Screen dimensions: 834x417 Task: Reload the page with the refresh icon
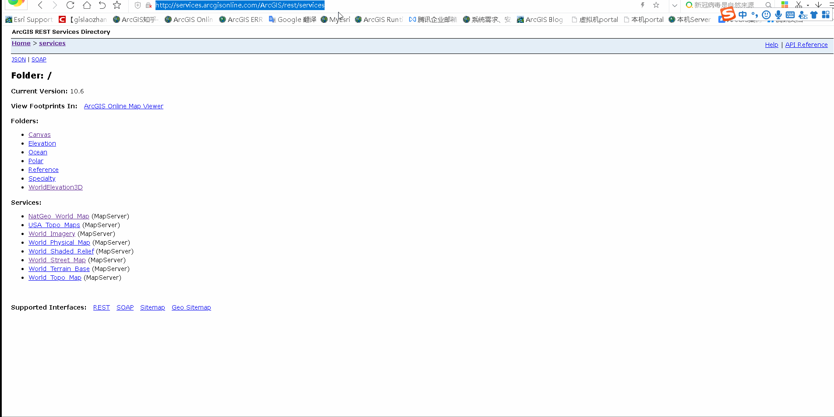pyautogui.click(x=70, y=5)
